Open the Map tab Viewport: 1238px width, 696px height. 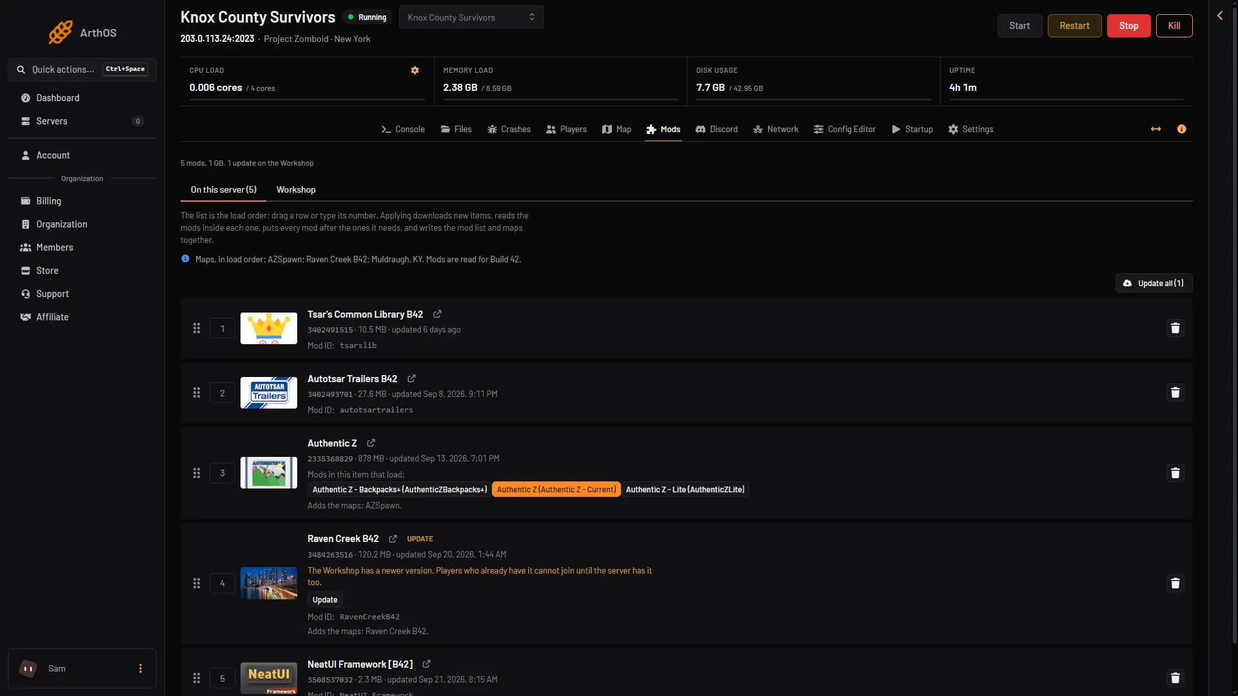[616, 130]
